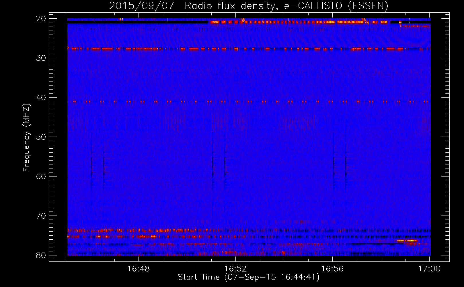Select the 17:00 time tick label
464x287 pixels.
[x=429, y=269]
